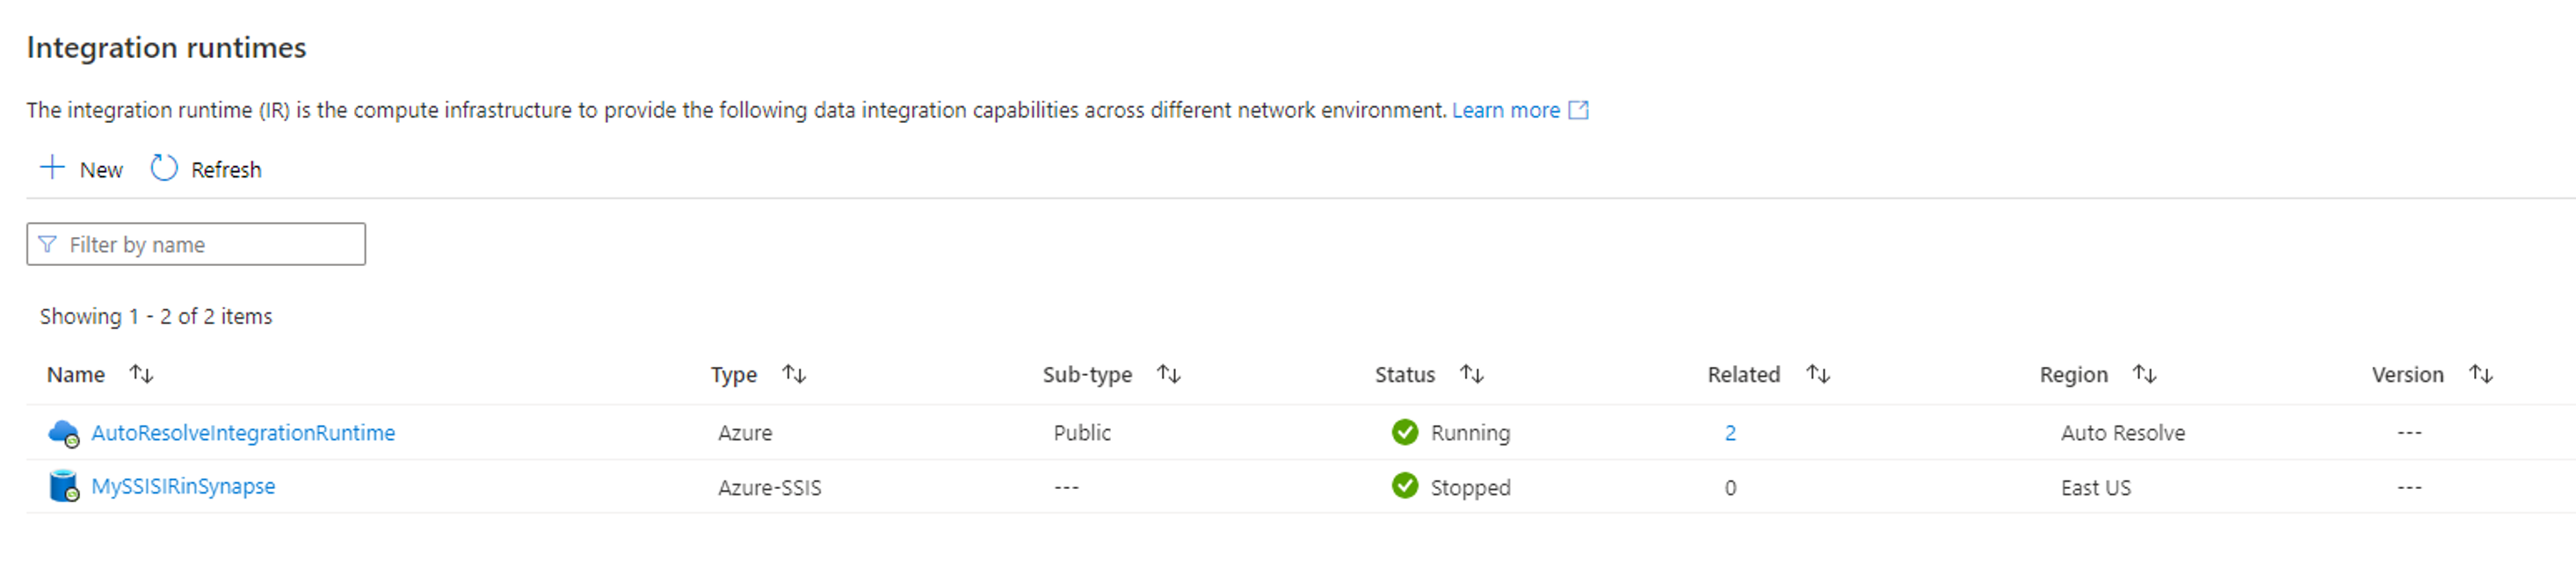Click the filter funnel icon
The height and width of the screenshot is (561, 2576).
pyautogui.click(x=47, y=245)
